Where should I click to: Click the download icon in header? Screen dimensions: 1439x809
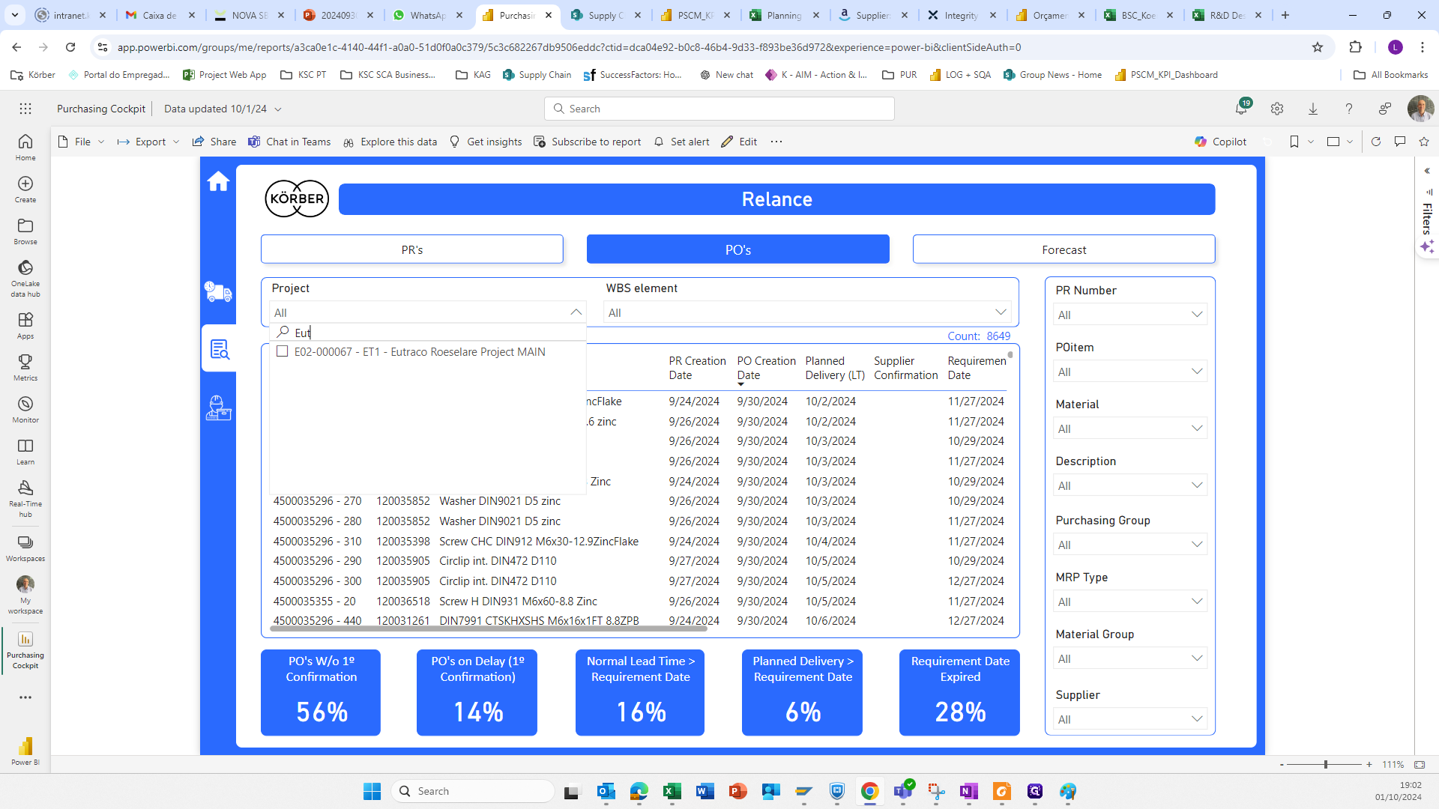(1313, 109)
